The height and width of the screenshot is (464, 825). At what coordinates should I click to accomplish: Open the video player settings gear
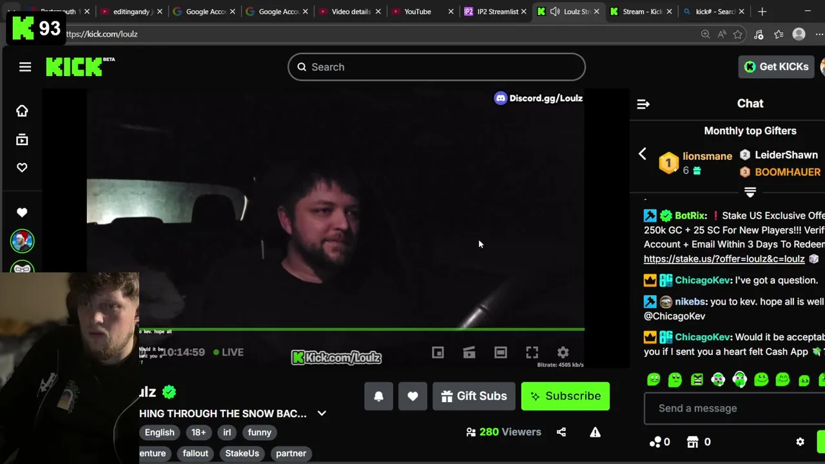(x=563, y=353)
